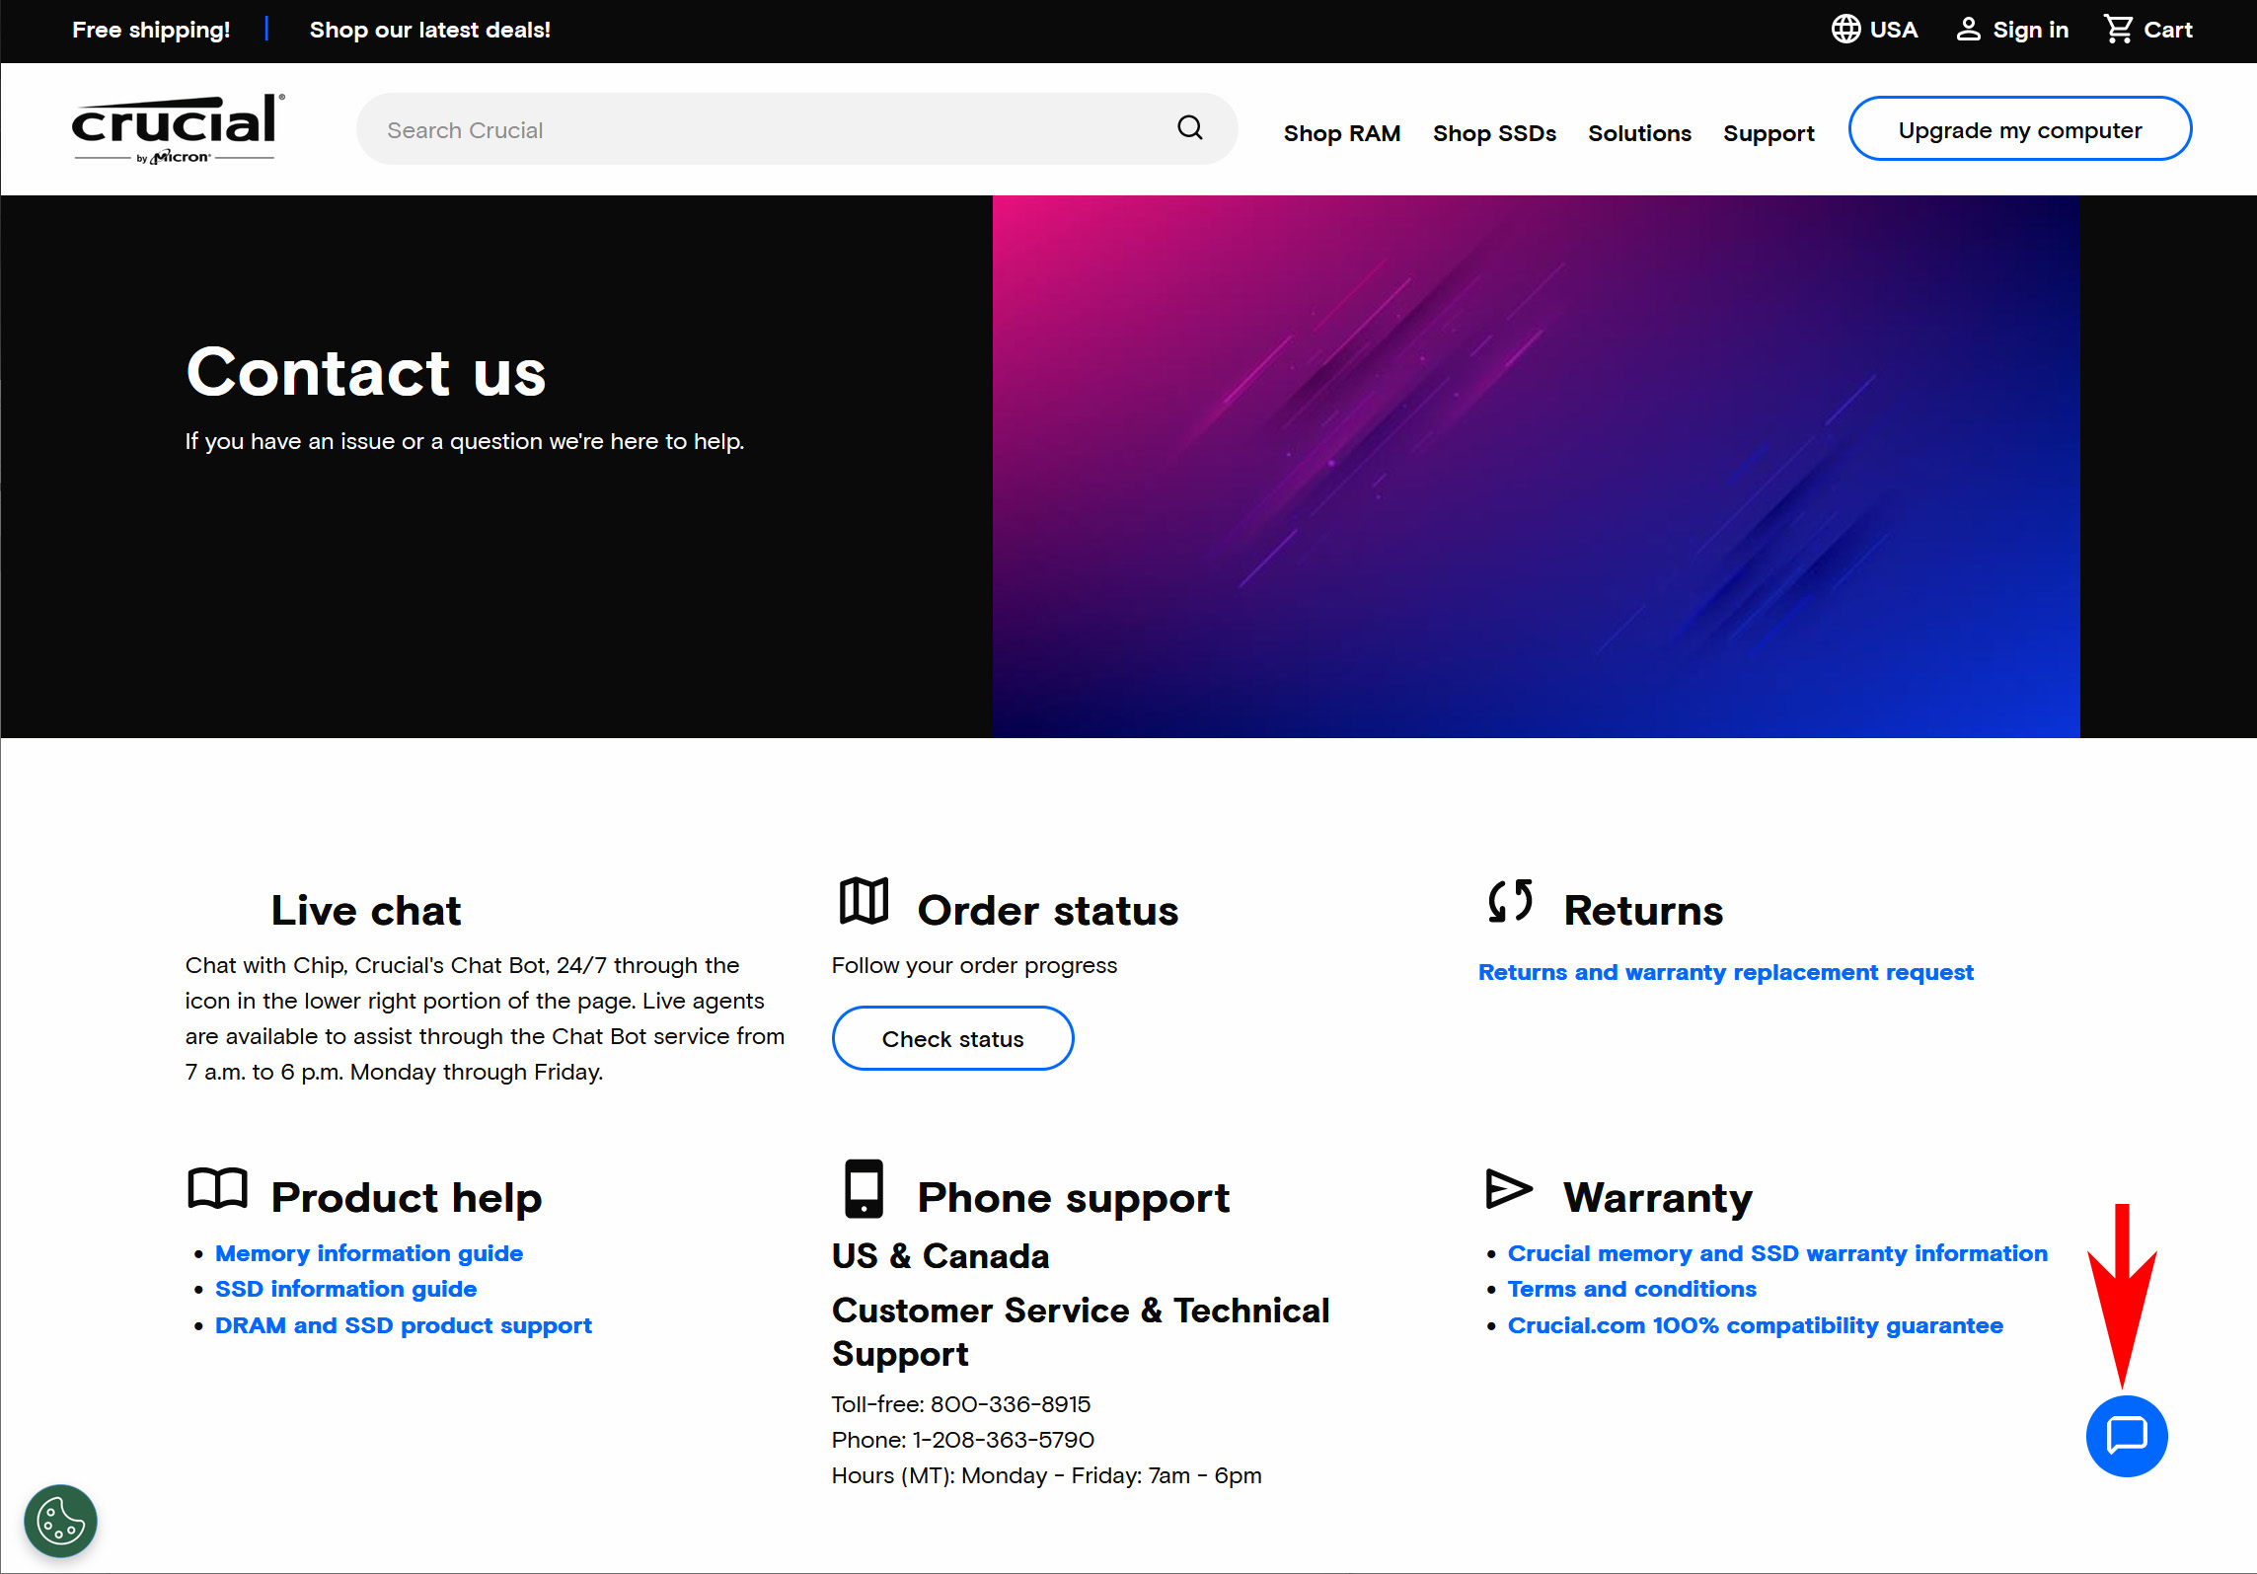Expand the Support menu
This screenshot has width=2257, height=1574.
coord(1768,133)
